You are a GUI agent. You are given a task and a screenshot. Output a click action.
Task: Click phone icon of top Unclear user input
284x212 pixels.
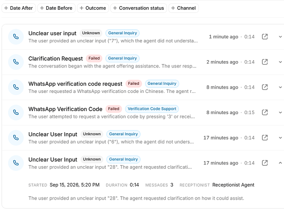(x=16, y=37)
